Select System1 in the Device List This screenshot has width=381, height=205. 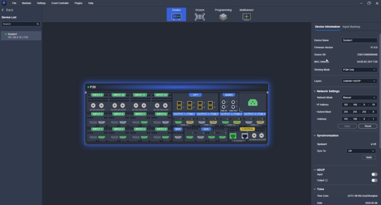point(21,36)
